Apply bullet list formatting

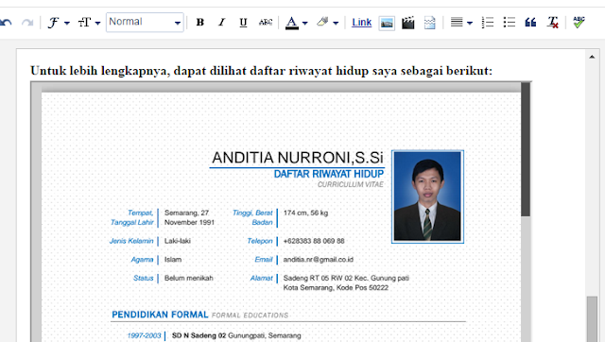[x=509, y=23]
